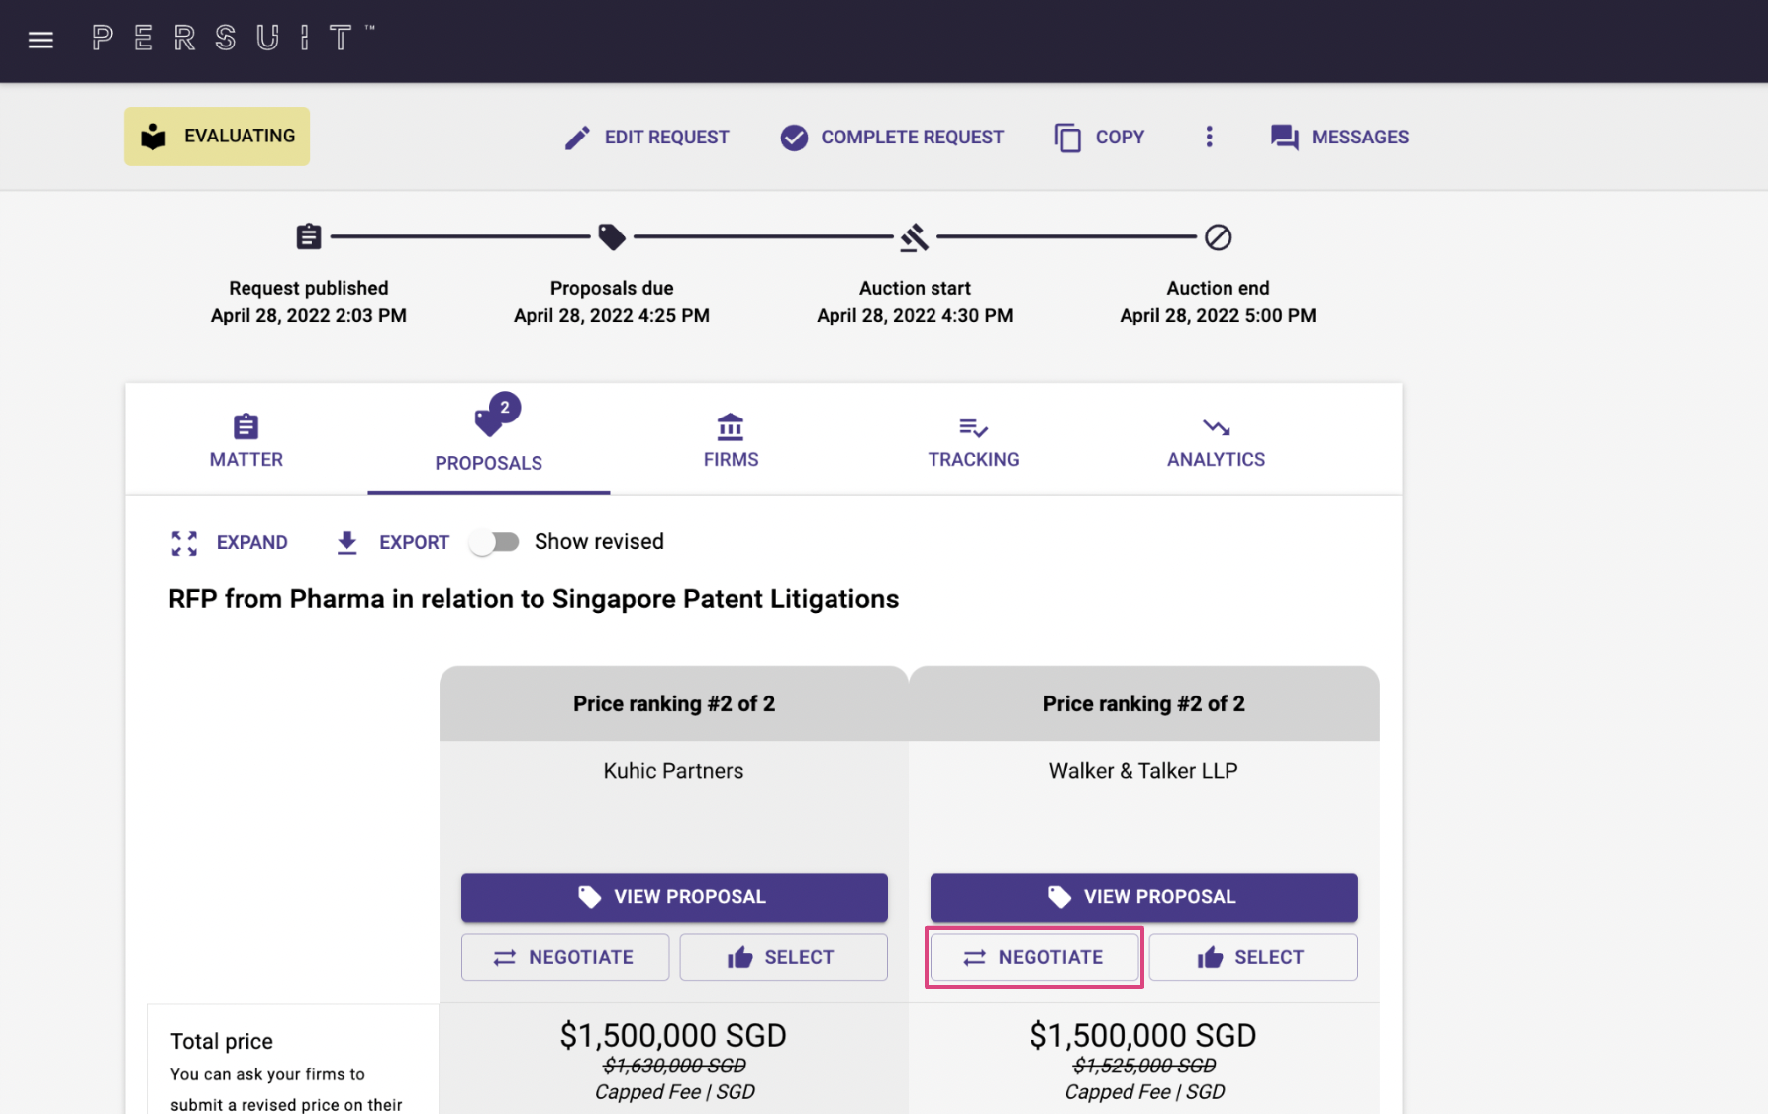Click the Auction start gavel icon
This screenshot has height=1114, width=1768.
(x=914, y=237)
